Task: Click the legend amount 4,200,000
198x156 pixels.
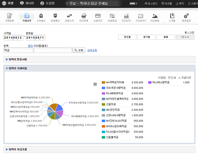Action: click(137, 82)
